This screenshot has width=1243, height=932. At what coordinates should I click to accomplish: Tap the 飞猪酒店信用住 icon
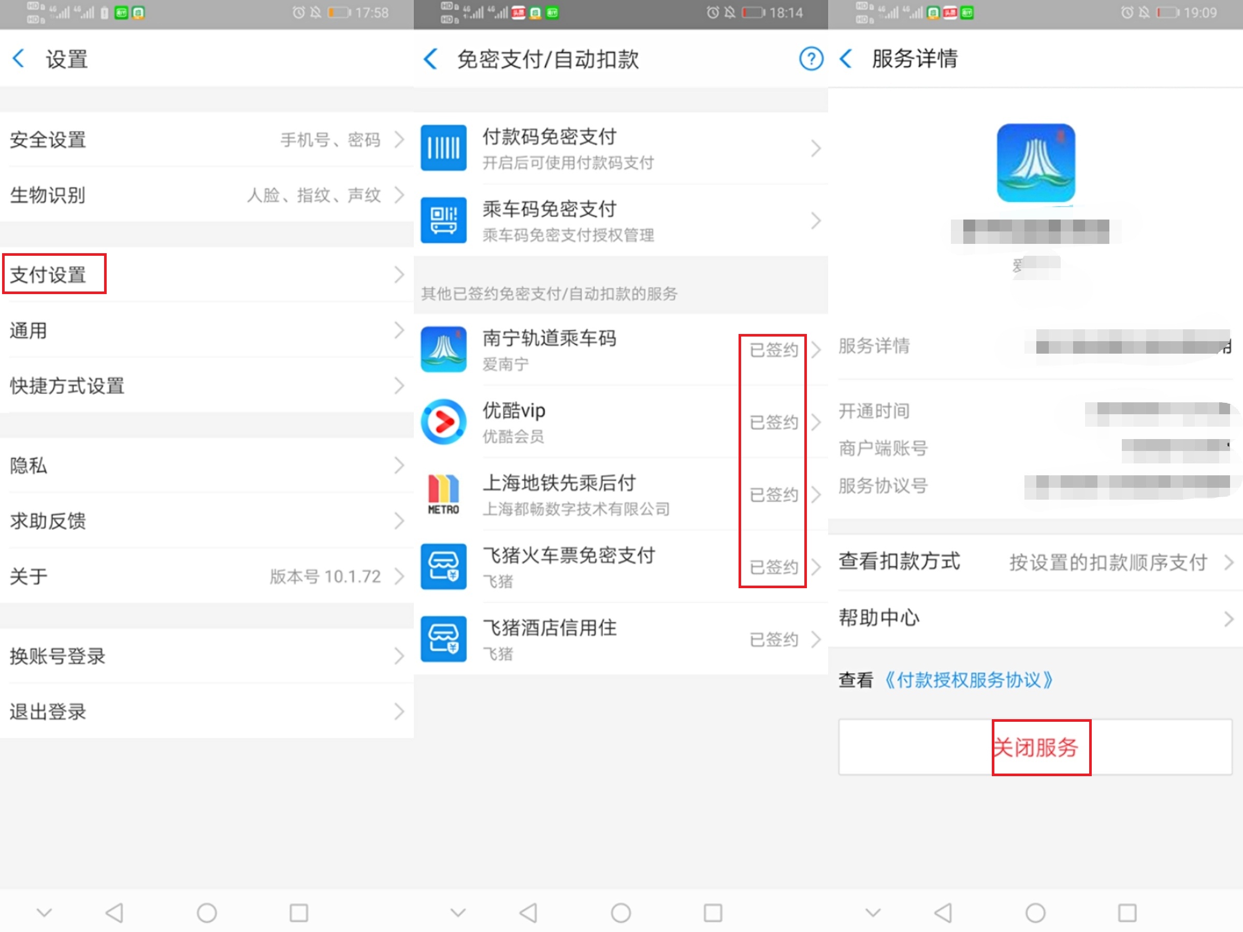click(443, 639)
